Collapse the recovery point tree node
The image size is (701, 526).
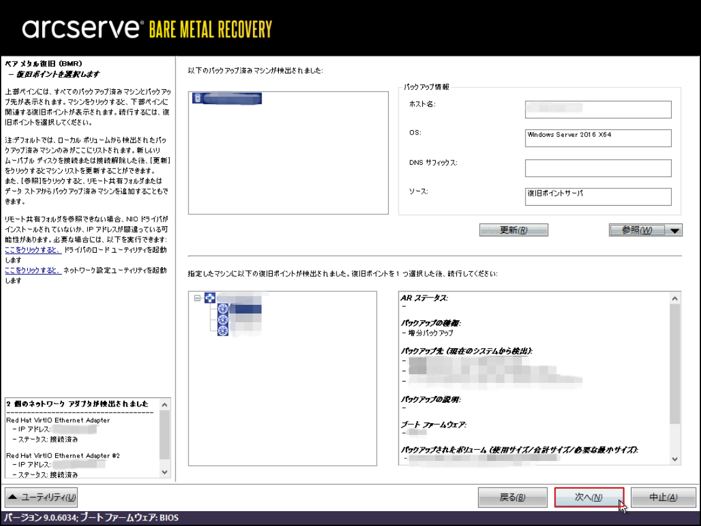click(198, 298)
